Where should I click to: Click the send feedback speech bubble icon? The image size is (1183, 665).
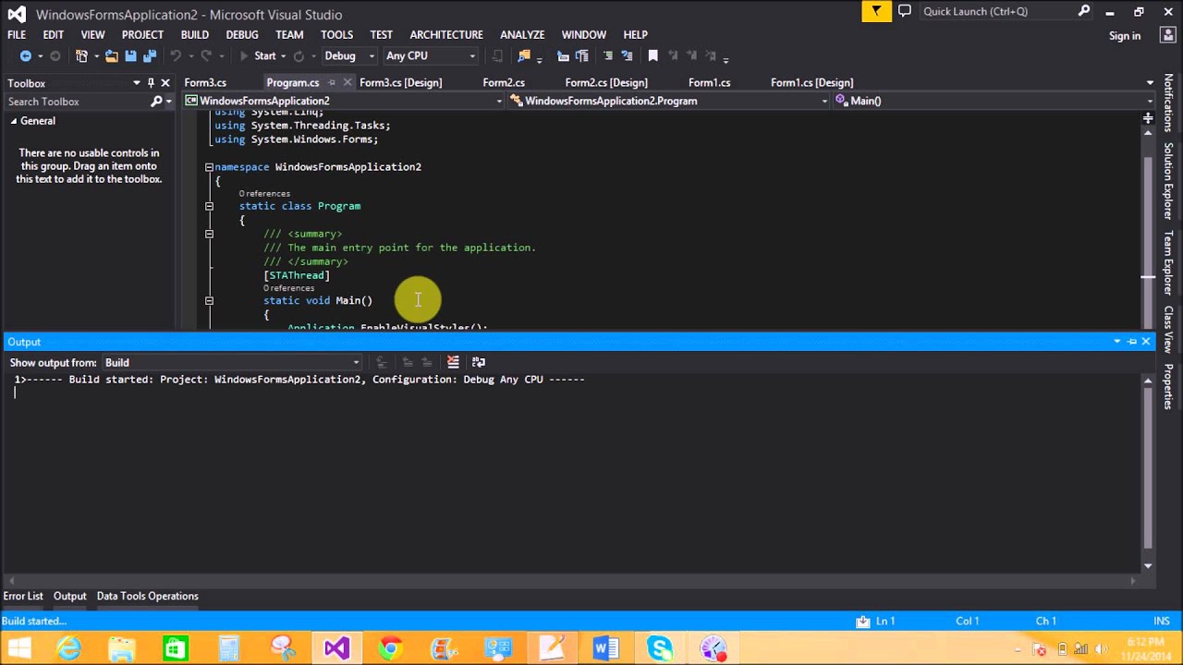coord(905,11)
